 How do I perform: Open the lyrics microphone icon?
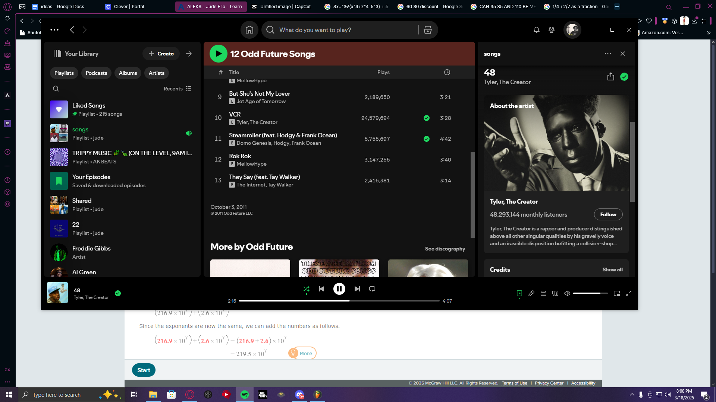coord(531,293)
